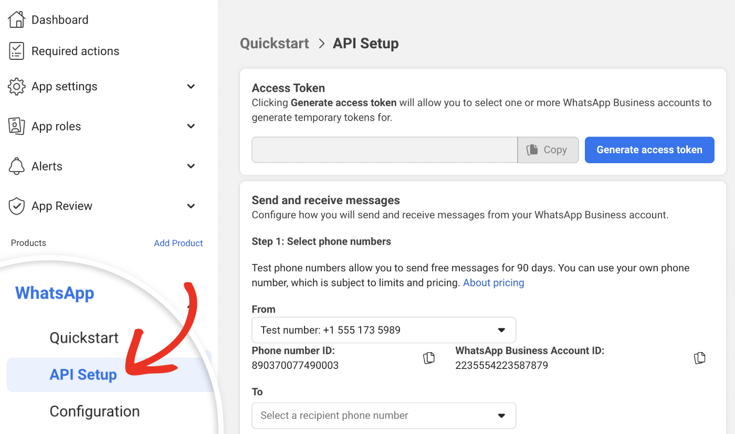This screenshot has height=434, width=735.
Task: Open the About pricing link
Action: (x=493, y=282)
